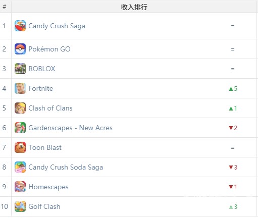
Task: Click the Candy Crush Saga app icon
Action: (20, 26)
